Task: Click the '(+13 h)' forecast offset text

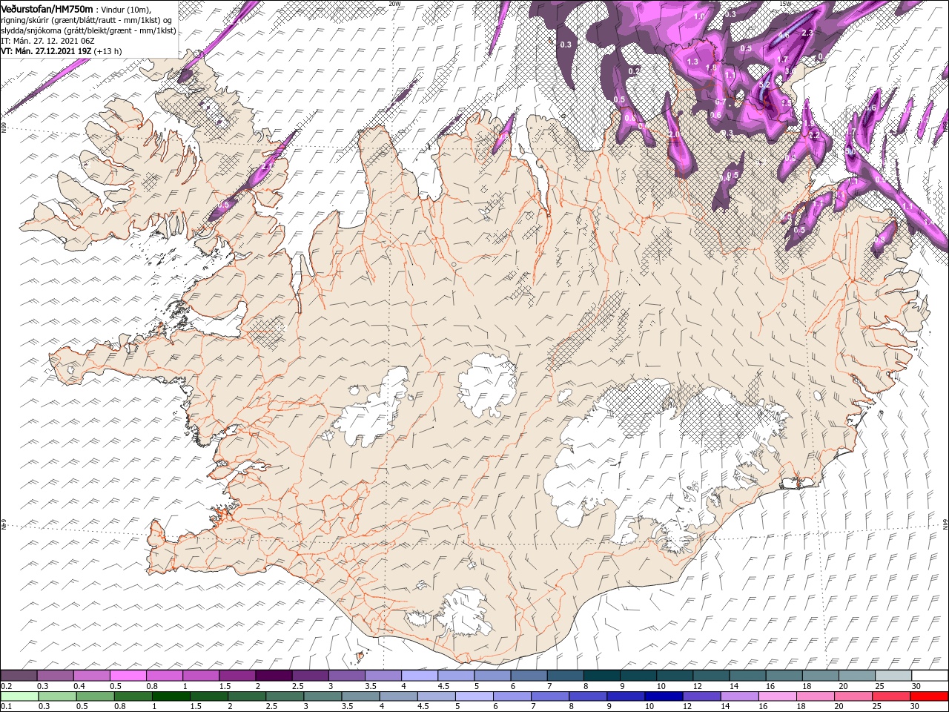Action: pyautogui.click(x=108, y=51)
